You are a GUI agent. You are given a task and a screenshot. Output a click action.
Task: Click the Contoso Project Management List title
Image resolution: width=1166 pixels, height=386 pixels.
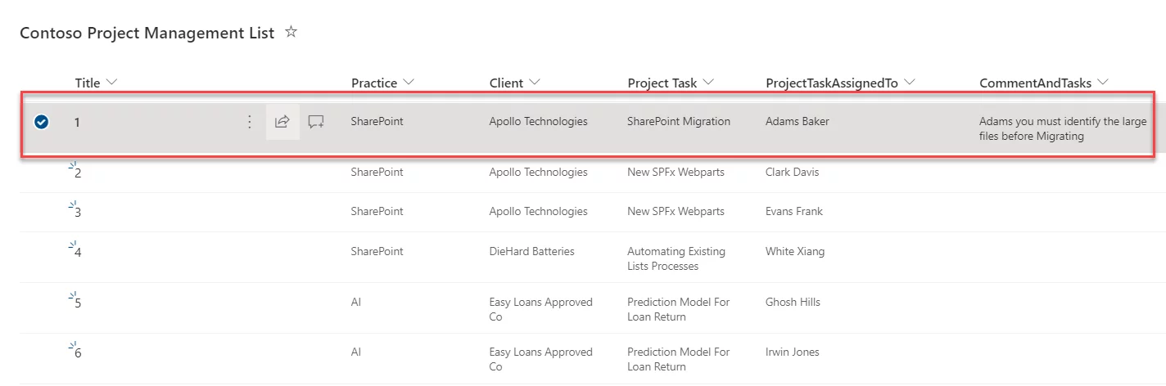pyautogui.click(x=147, y=34)
